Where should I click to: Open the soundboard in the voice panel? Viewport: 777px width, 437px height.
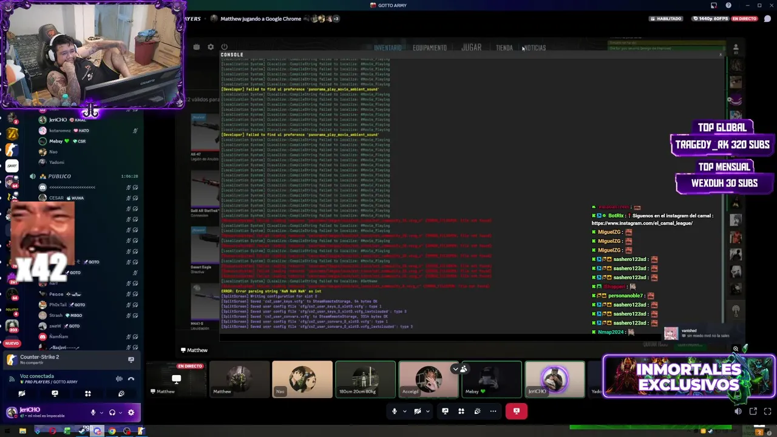(121, 394)
